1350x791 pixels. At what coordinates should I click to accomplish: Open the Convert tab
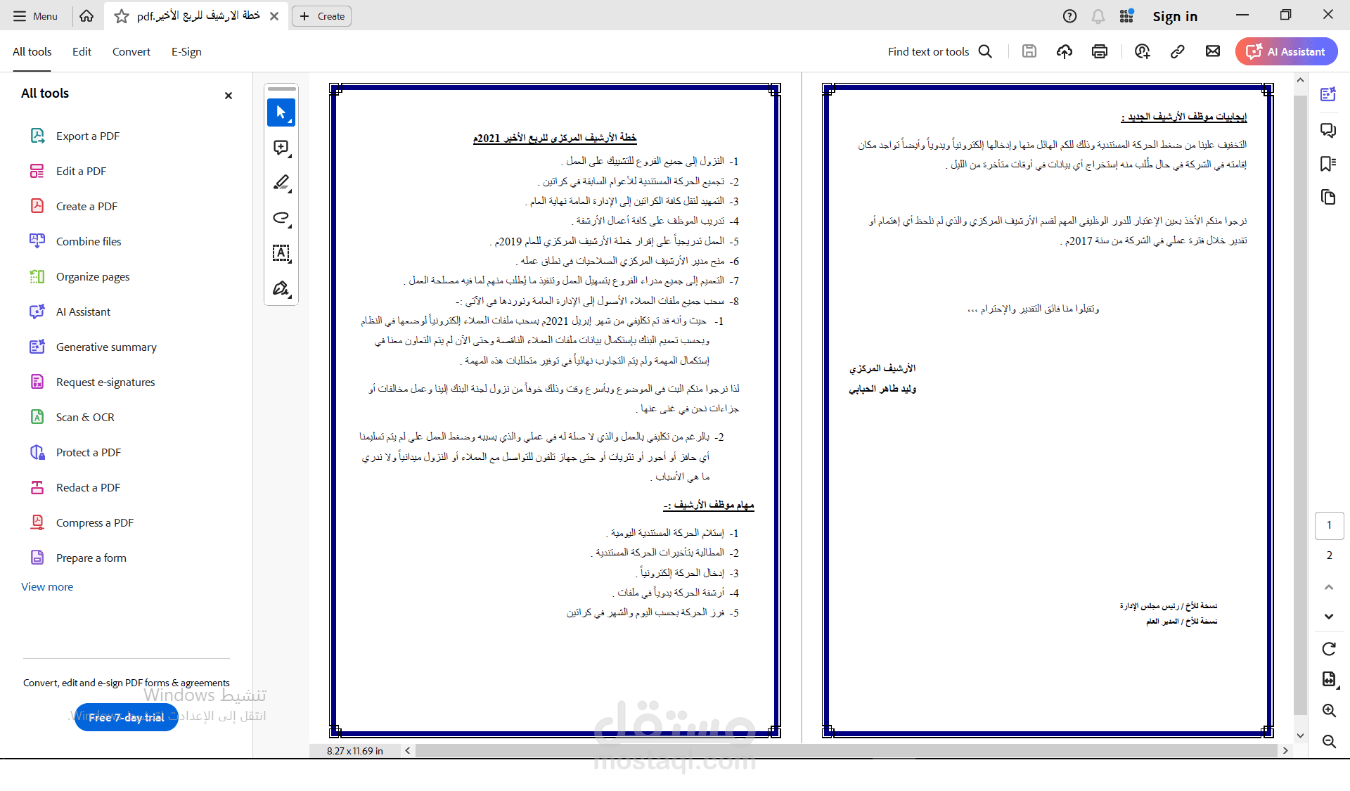[x=131, y=52]
